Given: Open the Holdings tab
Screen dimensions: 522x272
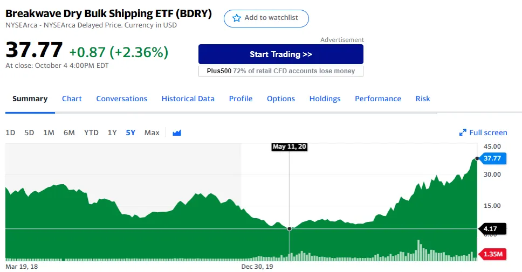Looking at the screenshot, I should (x=325, y=99).
